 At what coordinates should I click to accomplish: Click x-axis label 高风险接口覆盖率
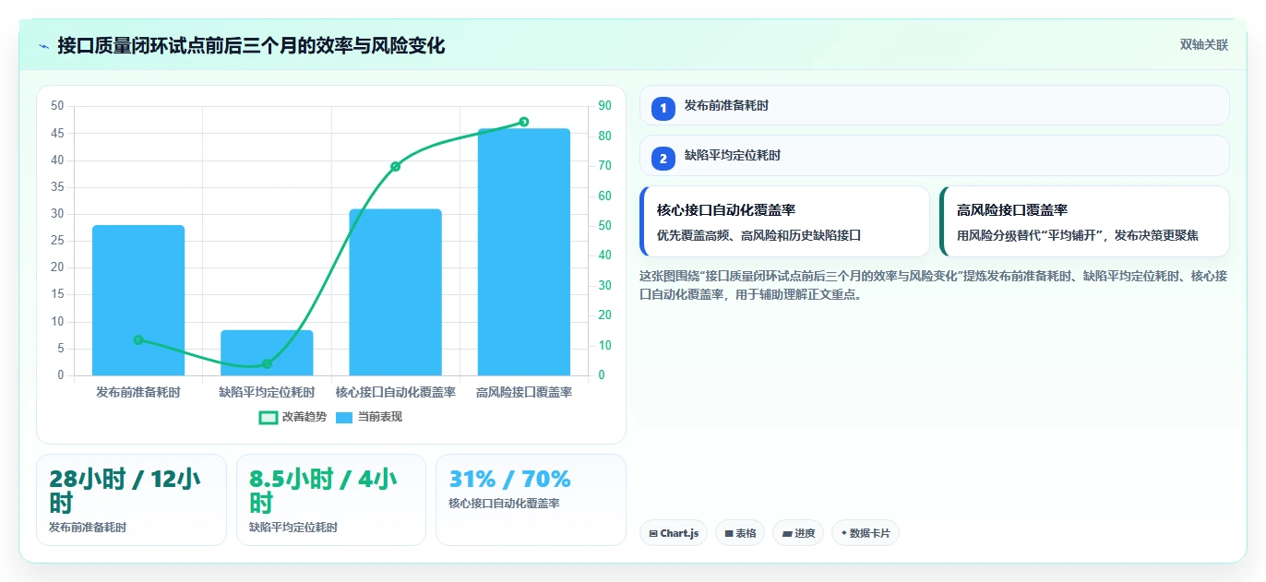point(523,392)
